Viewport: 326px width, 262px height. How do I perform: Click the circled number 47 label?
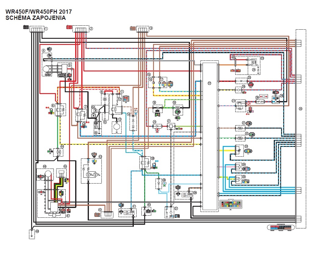68,216
